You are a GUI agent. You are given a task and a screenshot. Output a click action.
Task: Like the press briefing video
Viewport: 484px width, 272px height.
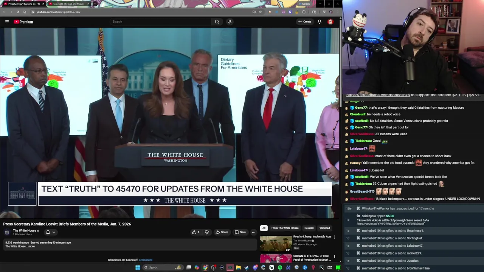(195, 232)
